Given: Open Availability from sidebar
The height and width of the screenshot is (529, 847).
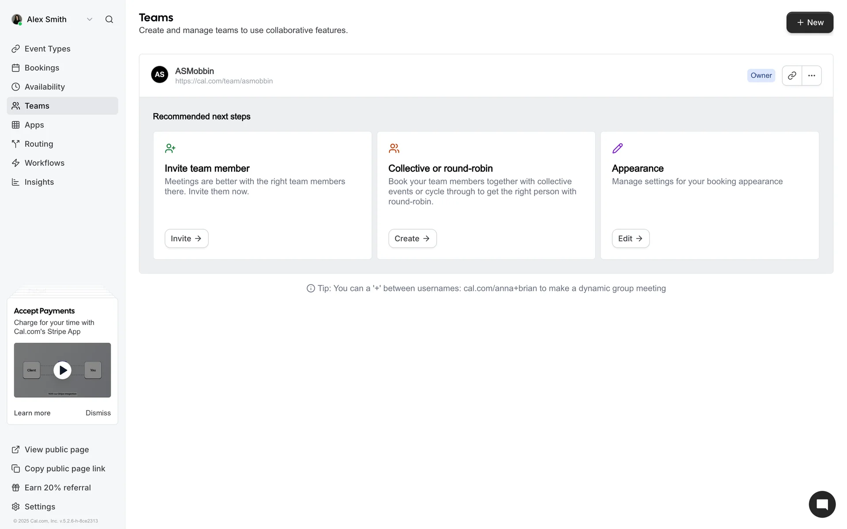Looking at the screenshot, I should [x=45, y=87].
